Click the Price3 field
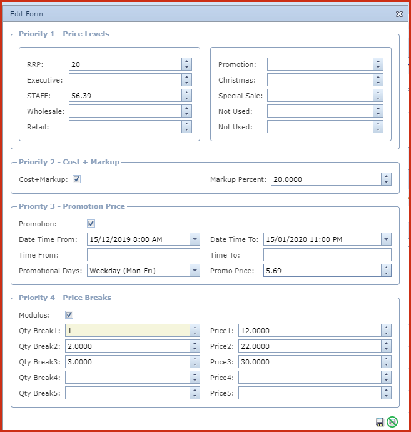The height and width of the screenshot is (432, 411). [x=310, y=362]
